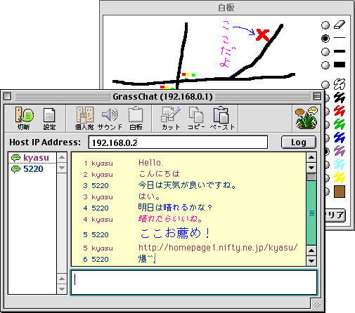Click the thin line width sample
355x313 pixels.
(340, 37)
